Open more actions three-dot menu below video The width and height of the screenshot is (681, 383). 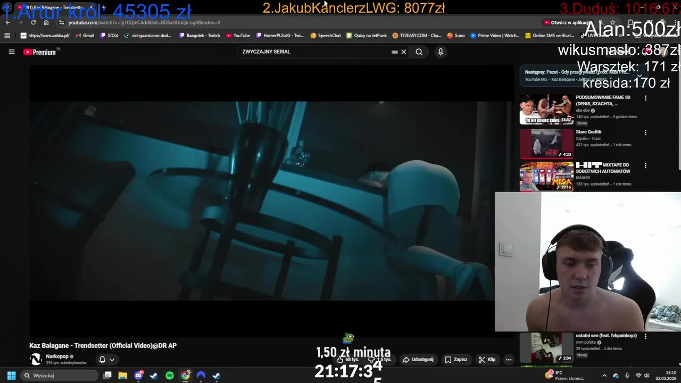(509, 360)
